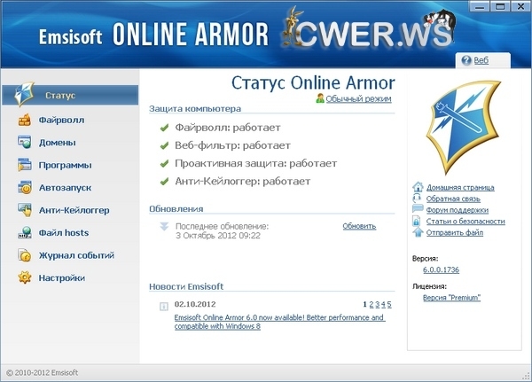Click the version number 6.0.0.1736 link
Screen dimensions: 532x382
pyautogui.click(x=441, y=269)
